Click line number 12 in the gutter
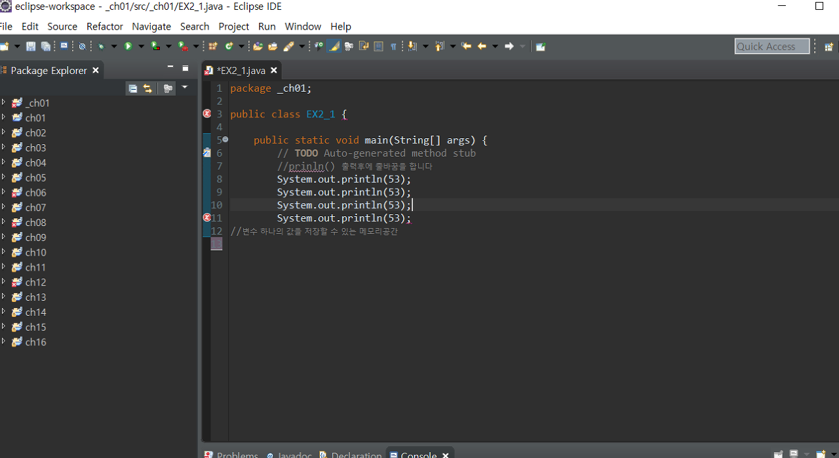 point(216,231)
